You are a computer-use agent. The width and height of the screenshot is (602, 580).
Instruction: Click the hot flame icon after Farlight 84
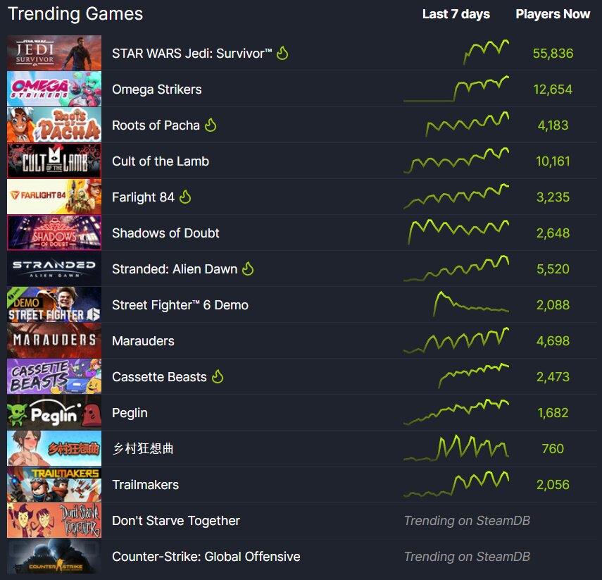[185, 197]
